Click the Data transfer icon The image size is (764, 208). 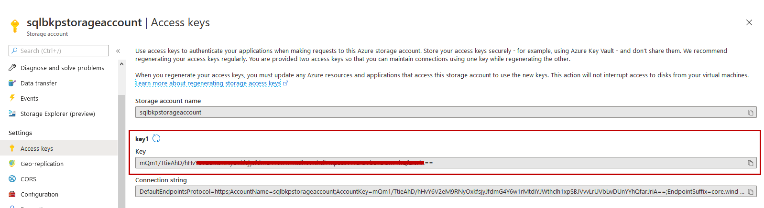click(12, 83)
